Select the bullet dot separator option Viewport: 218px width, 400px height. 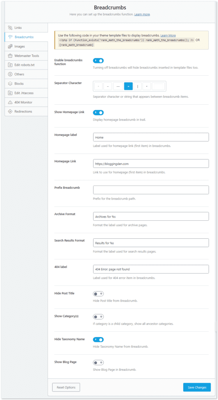click(147, 86)
